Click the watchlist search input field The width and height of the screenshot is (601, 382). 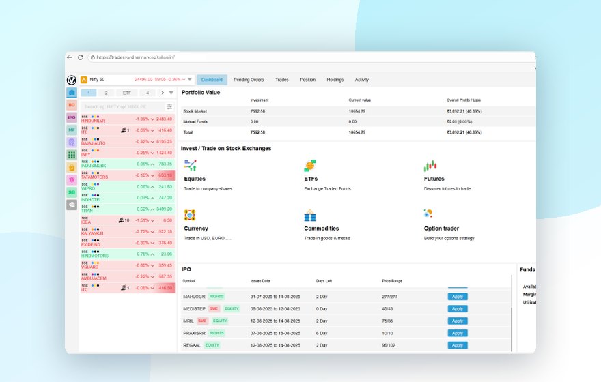(x=123, y=107)
